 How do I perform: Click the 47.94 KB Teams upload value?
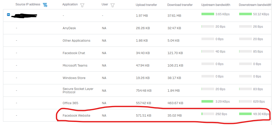click(x=143, y=66)
